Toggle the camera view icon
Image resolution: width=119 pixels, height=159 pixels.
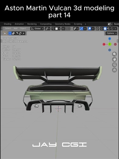click(x=114, y=65)
